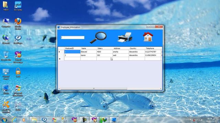Click the printer icon to print
Viewport: 220px width, 123px height.
pos(125,37)
